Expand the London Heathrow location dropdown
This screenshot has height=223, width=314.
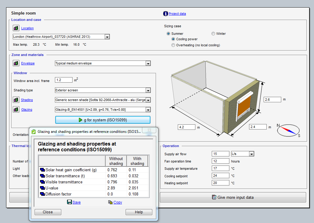tap(107, 37)
